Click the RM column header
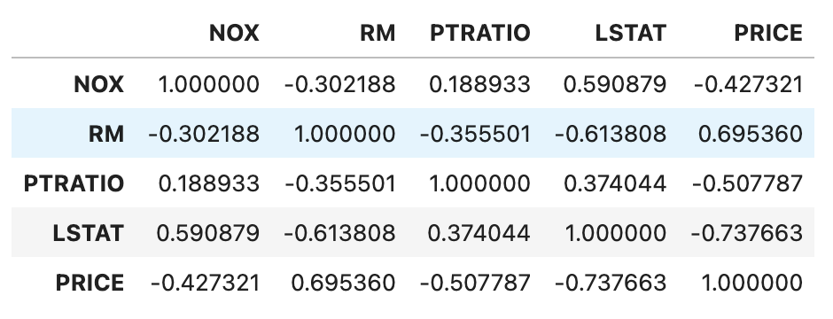This screenshot has width=833, height=319. (378, 33)
